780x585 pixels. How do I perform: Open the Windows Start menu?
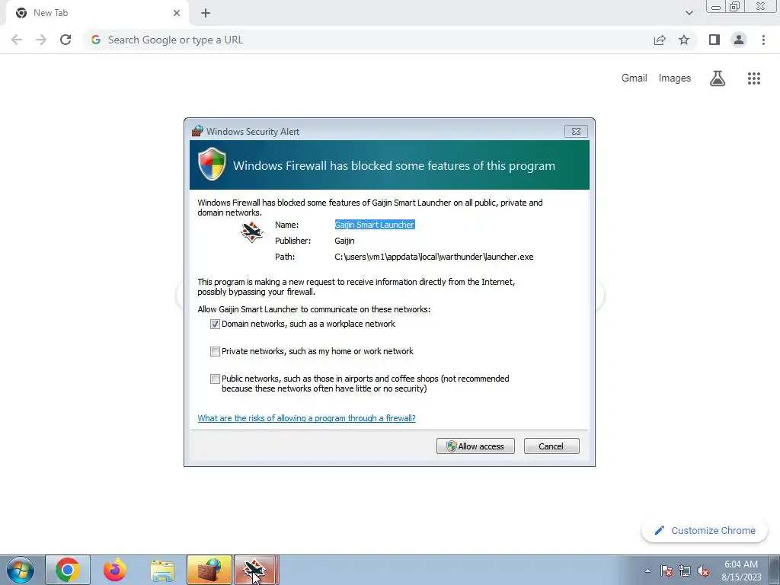(x=21, y=570)
